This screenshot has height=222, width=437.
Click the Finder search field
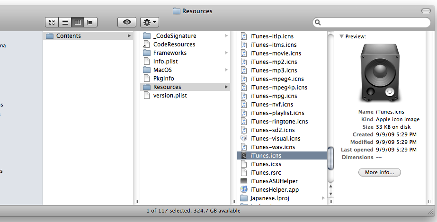pos(372,22)
